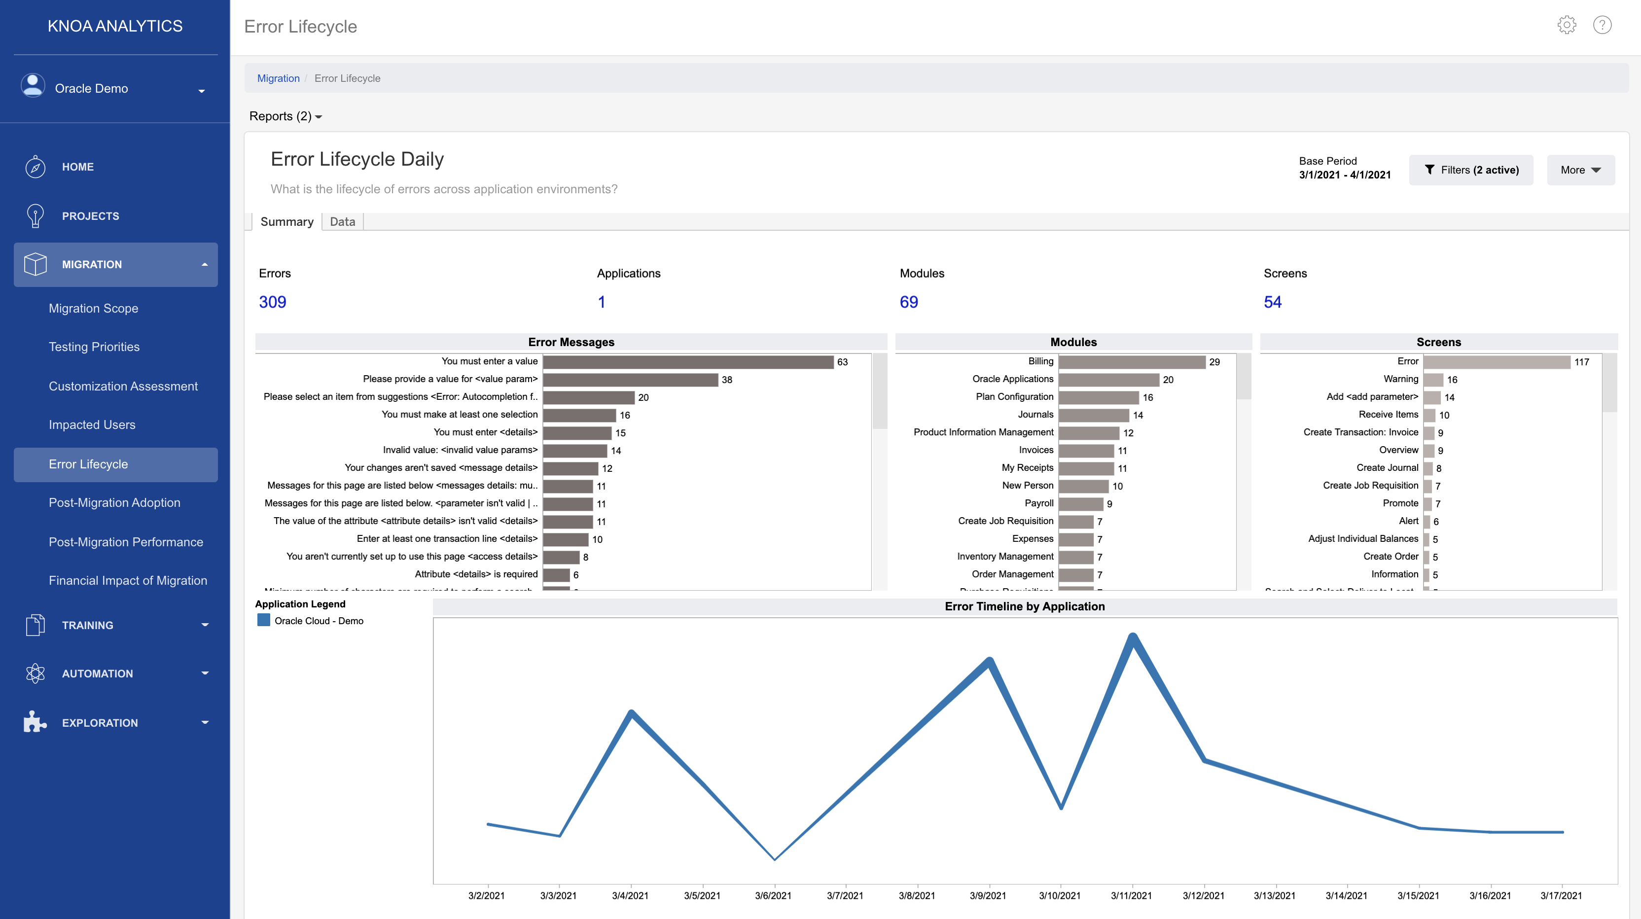The height and width of the screenshot is (919, 1641).
Task: Click the Training documents icon
Action: click(x=35, y=626)
